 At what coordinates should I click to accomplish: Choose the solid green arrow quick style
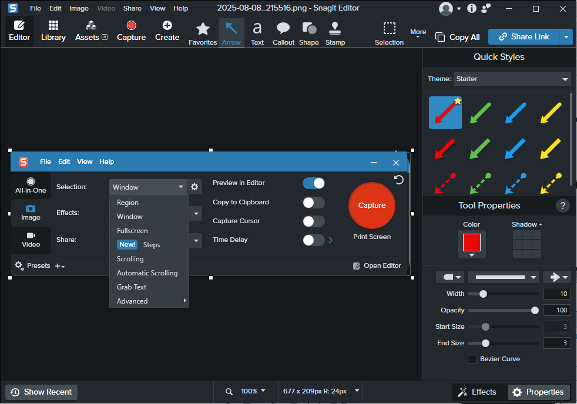pos(480,113)
